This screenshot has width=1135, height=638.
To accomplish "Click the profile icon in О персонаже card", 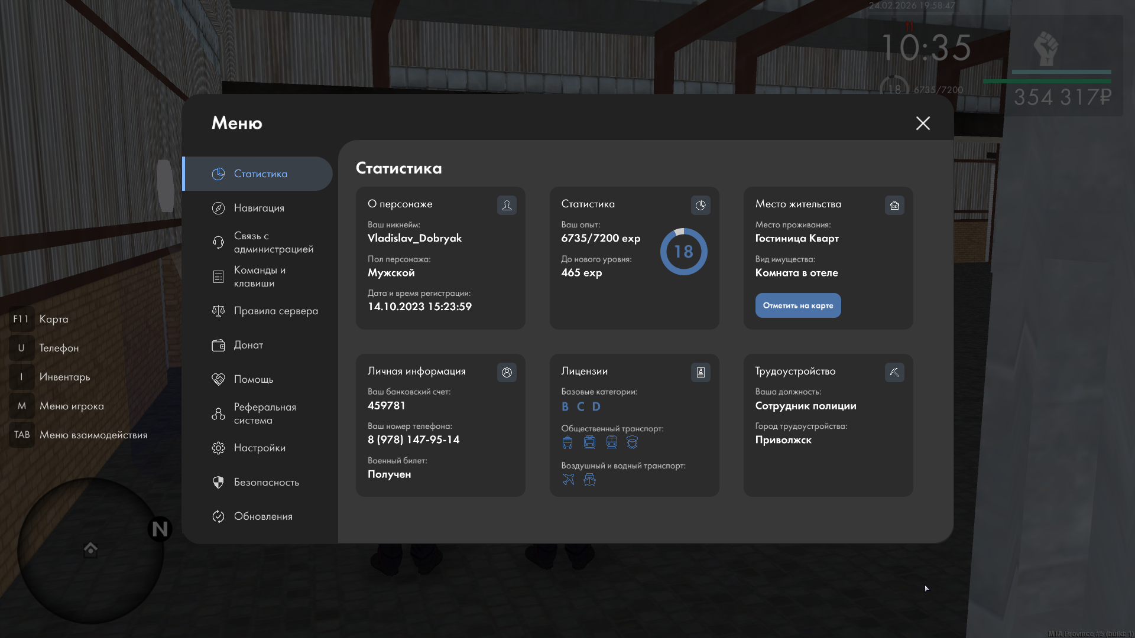I will coord(507,205).
